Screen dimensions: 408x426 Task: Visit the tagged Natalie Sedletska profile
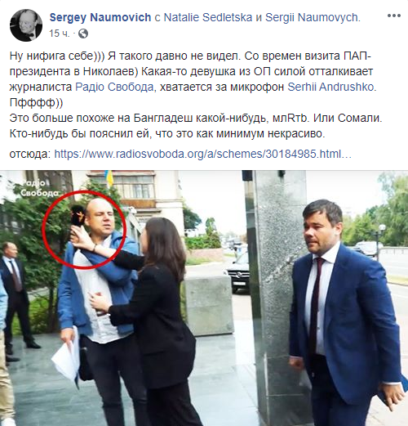pos(208,17)
